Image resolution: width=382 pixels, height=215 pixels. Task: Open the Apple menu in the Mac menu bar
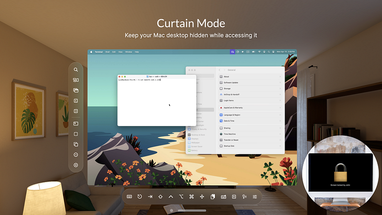pyautogui.click(x=91, y=52)
